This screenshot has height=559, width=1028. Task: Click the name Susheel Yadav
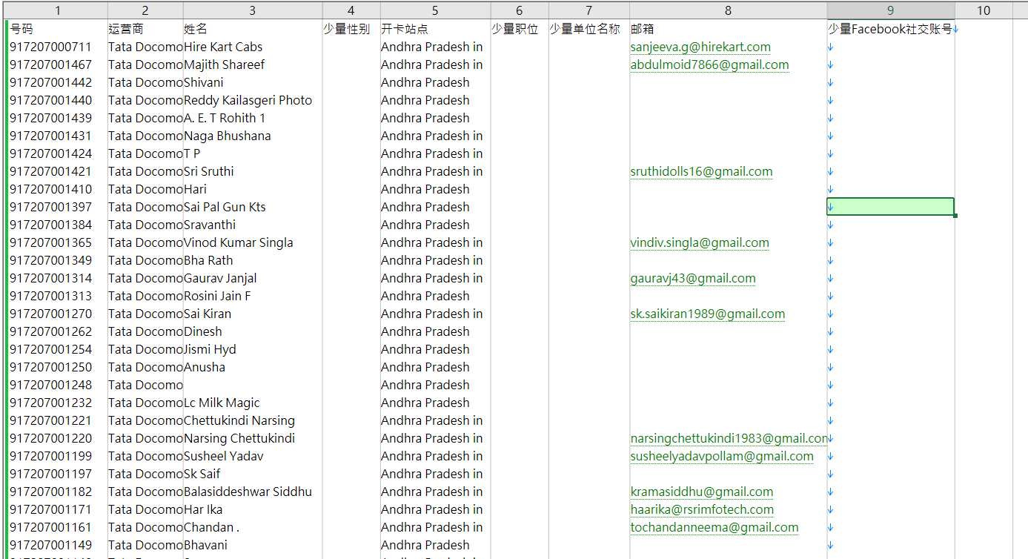pyautogui.click(x=224, y=456)
